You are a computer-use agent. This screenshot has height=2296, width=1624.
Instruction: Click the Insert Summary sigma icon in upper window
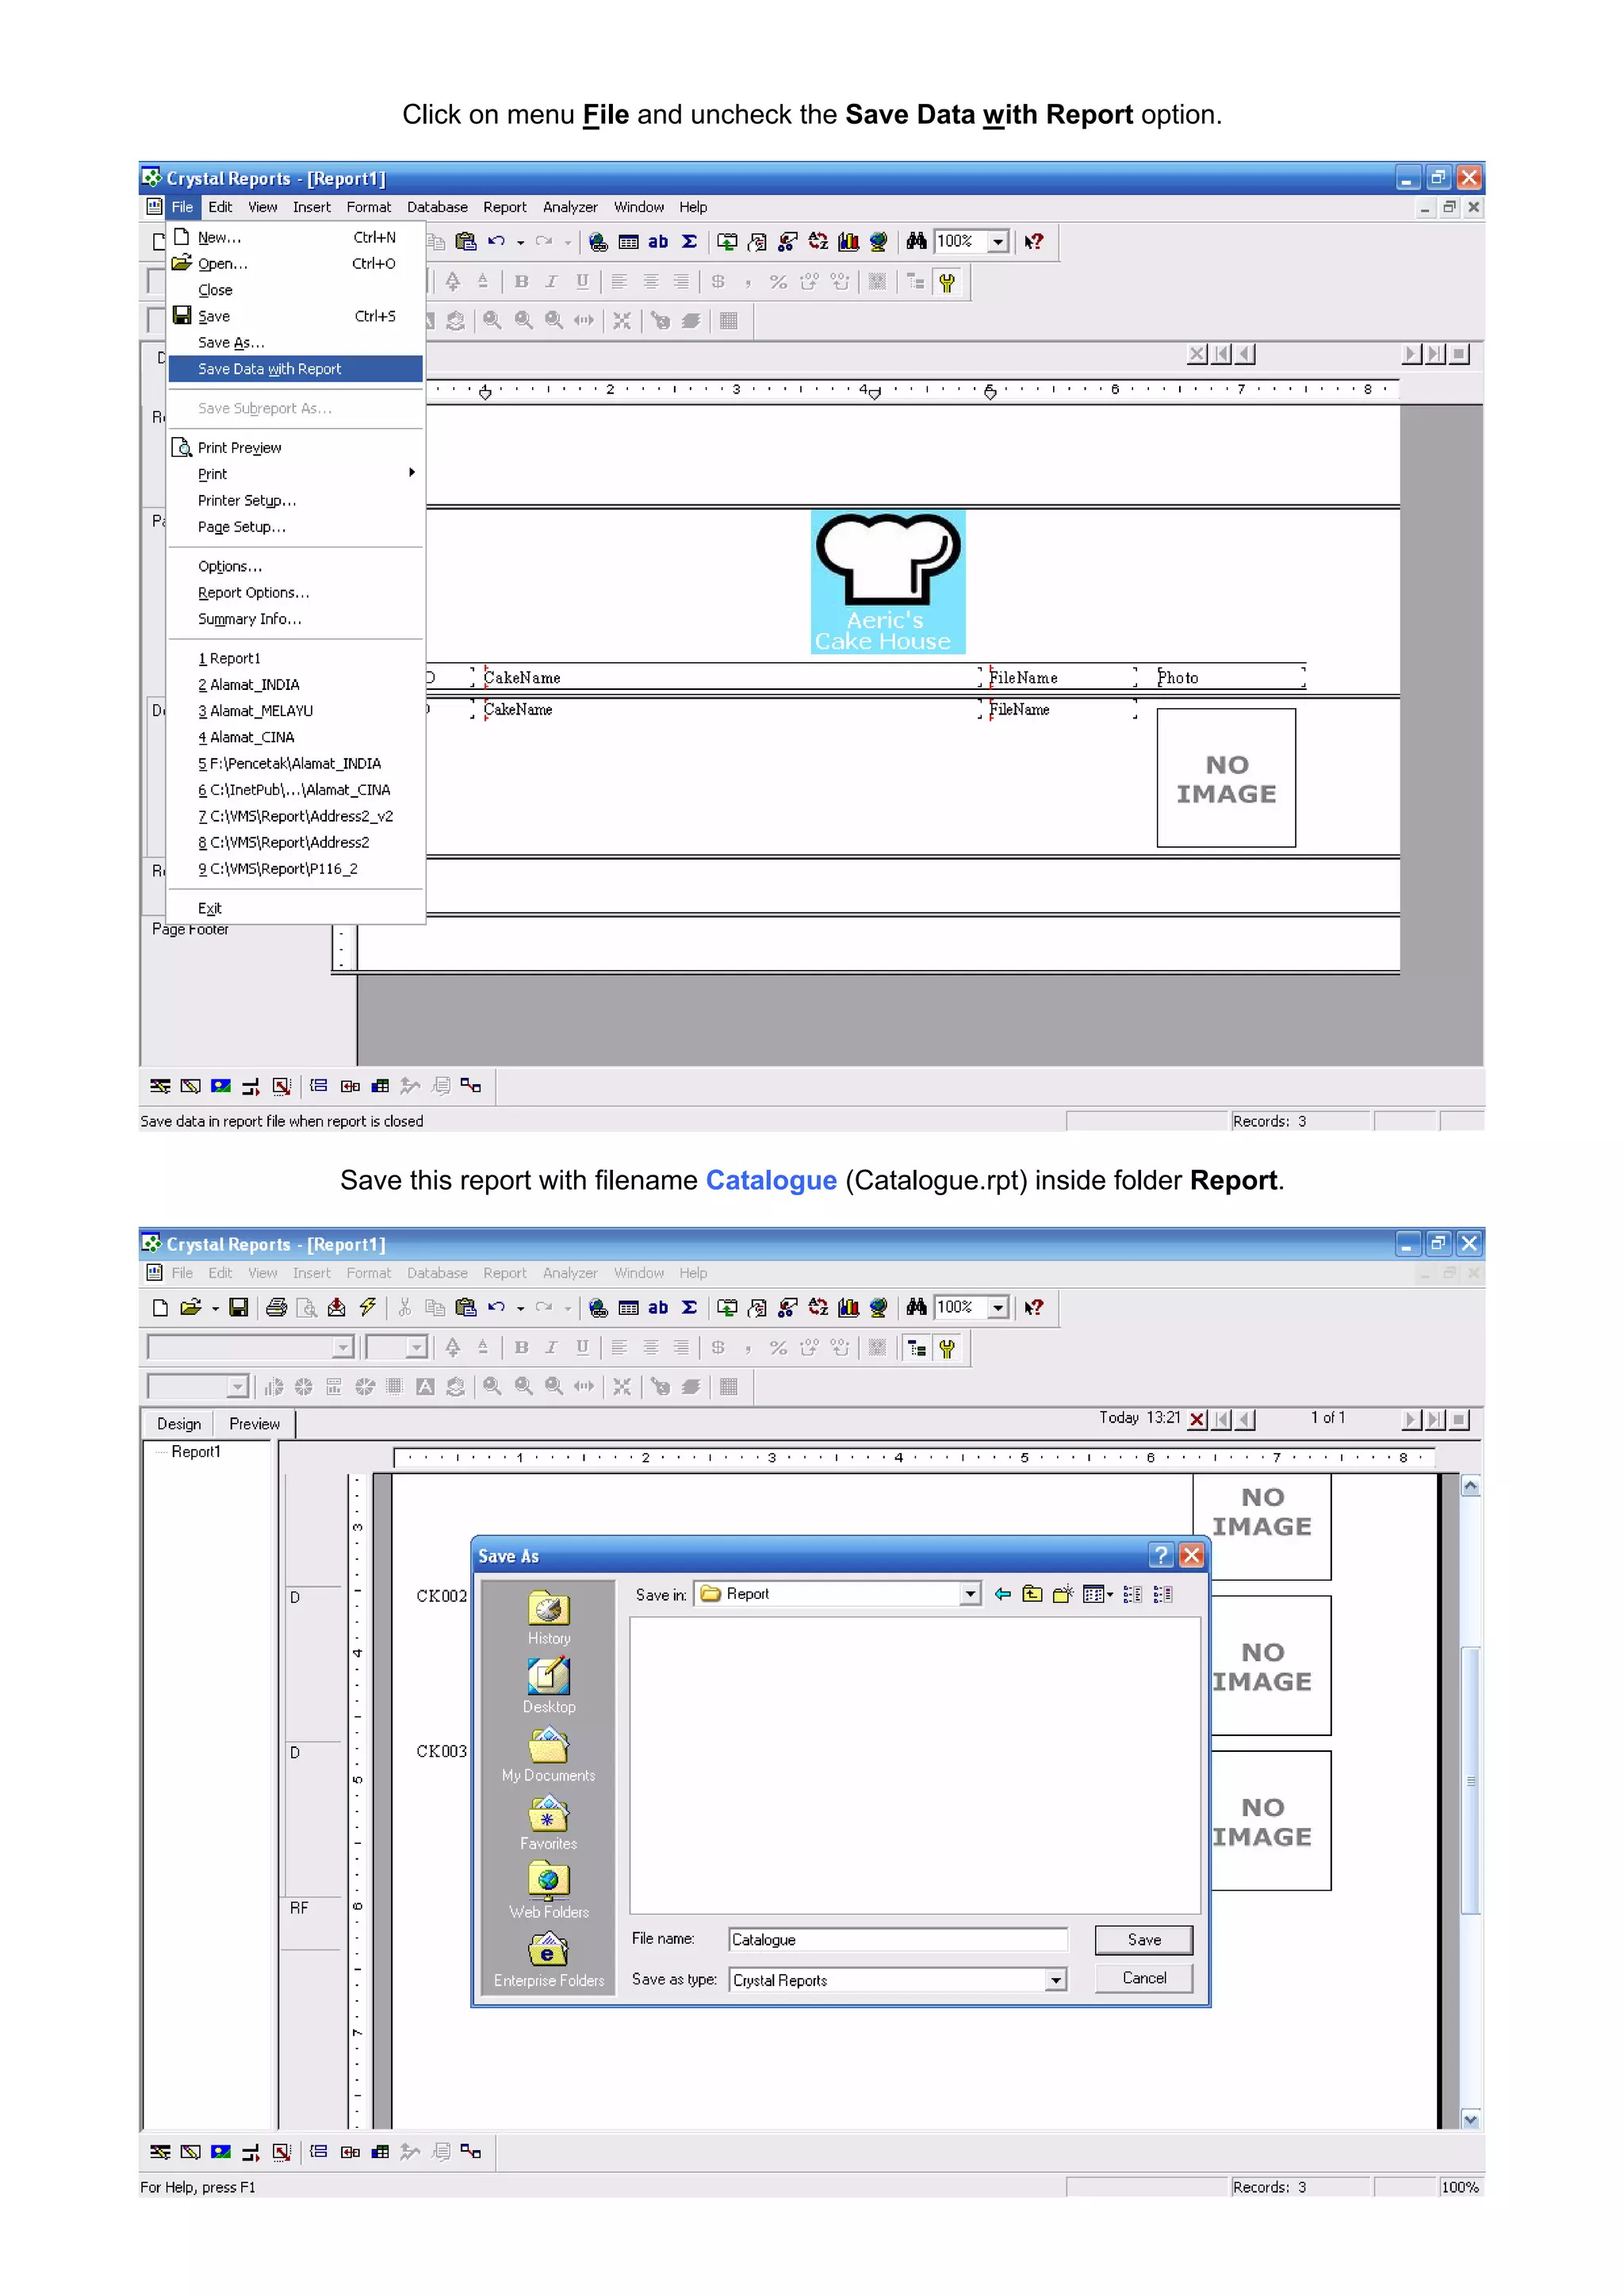(689, 242)
